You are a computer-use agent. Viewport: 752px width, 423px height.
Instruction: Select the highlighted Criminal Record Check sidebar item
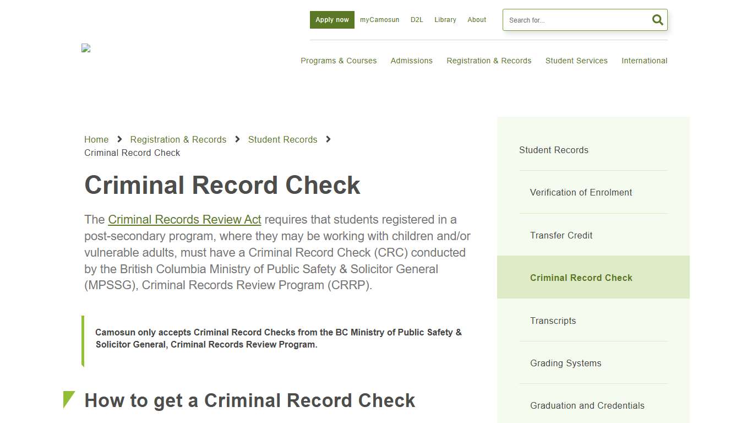(x=581, y=278)
